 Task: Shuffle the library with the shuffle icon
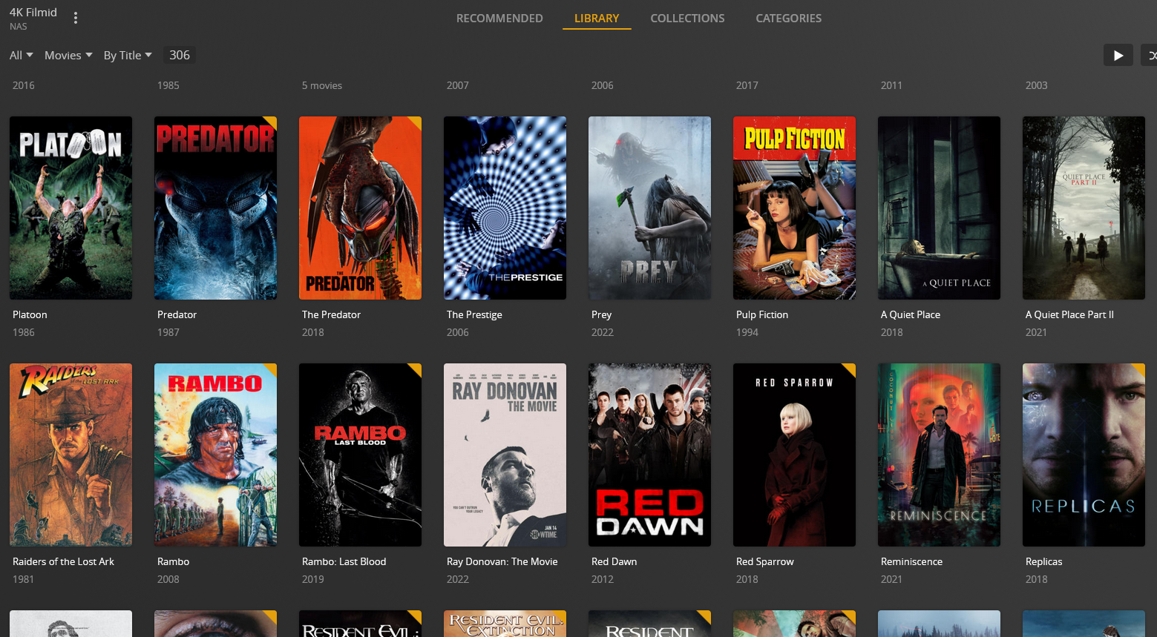point(1150,55)
